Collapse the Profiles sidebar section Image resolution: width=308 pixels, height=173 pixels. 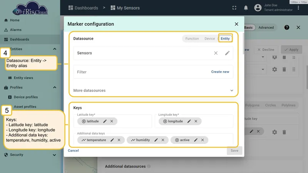pyautogui.click(x=55, y=87)
